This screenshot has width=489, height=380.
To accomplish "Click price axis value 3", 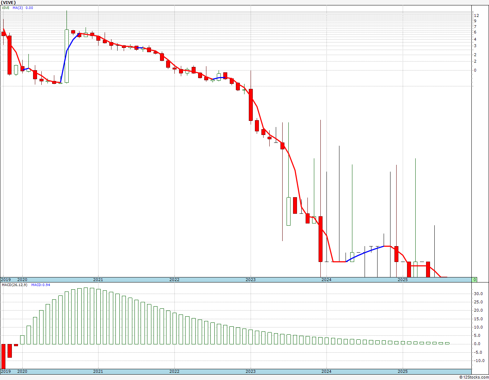I will (x=475, y=46).
